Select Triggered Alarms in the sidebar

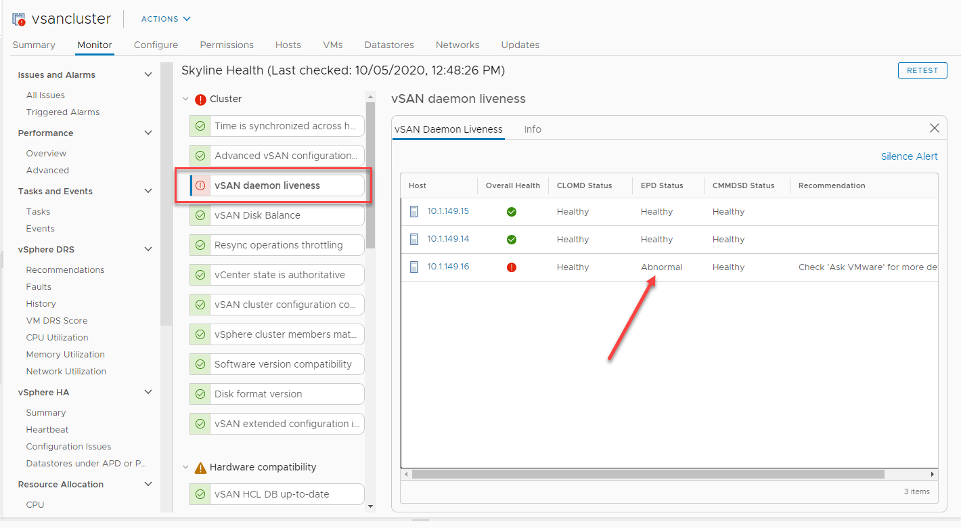click(63, 112)
